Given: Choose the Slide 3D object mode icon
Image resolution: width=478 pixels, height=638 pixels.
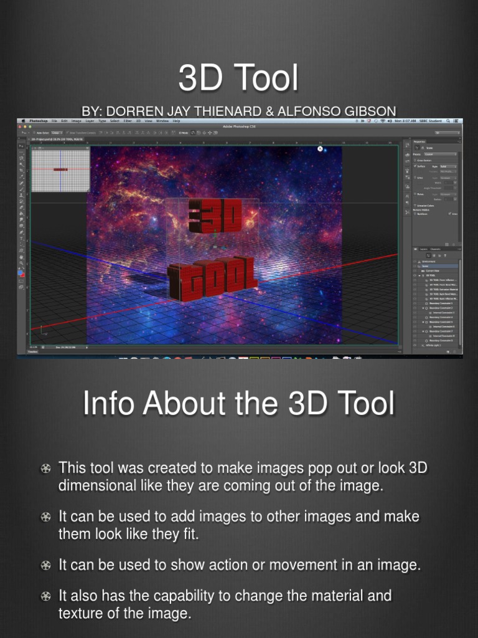Looking at the screenshot, I should click(x=210, y=133).
